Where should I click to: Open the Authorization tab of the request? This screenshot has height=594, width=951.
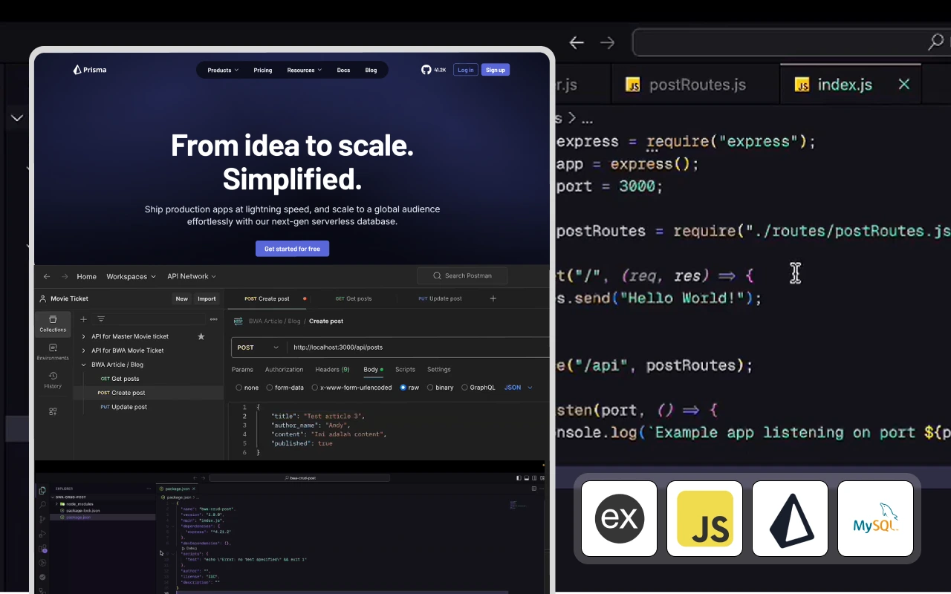[284, 369]
